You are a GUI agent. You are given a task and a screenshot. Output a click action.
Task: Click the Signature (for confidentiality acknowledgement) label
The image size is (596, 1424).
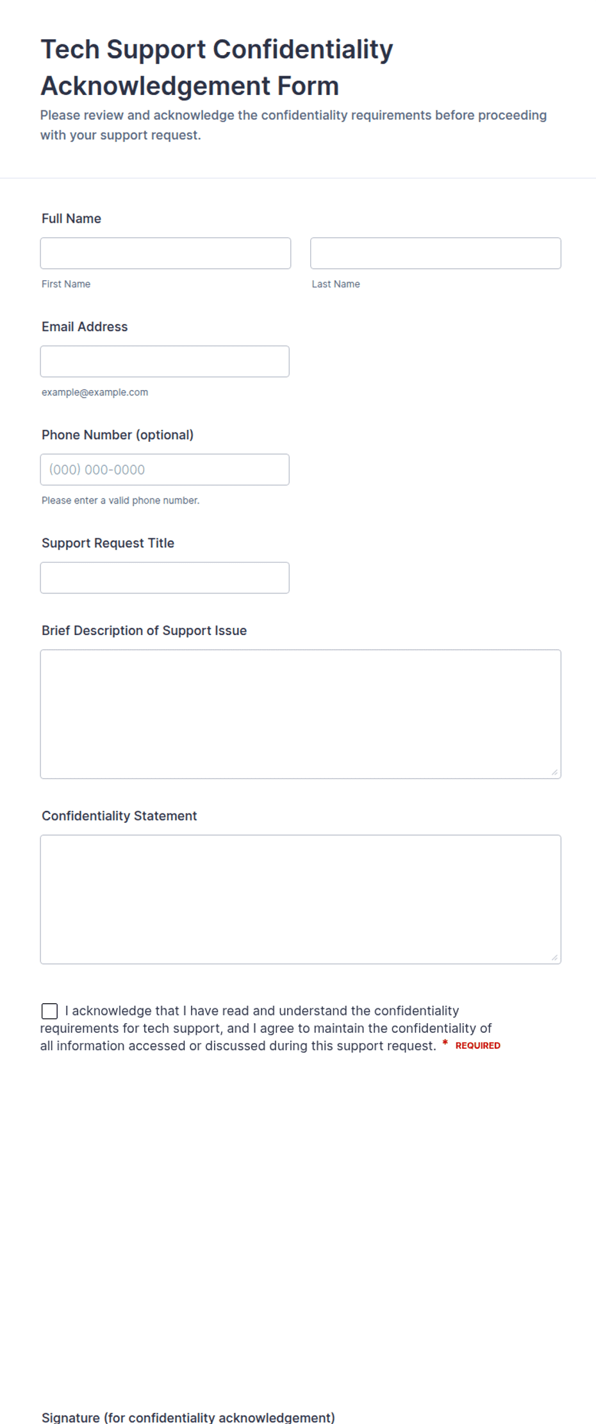click(x=188, y=1417)
